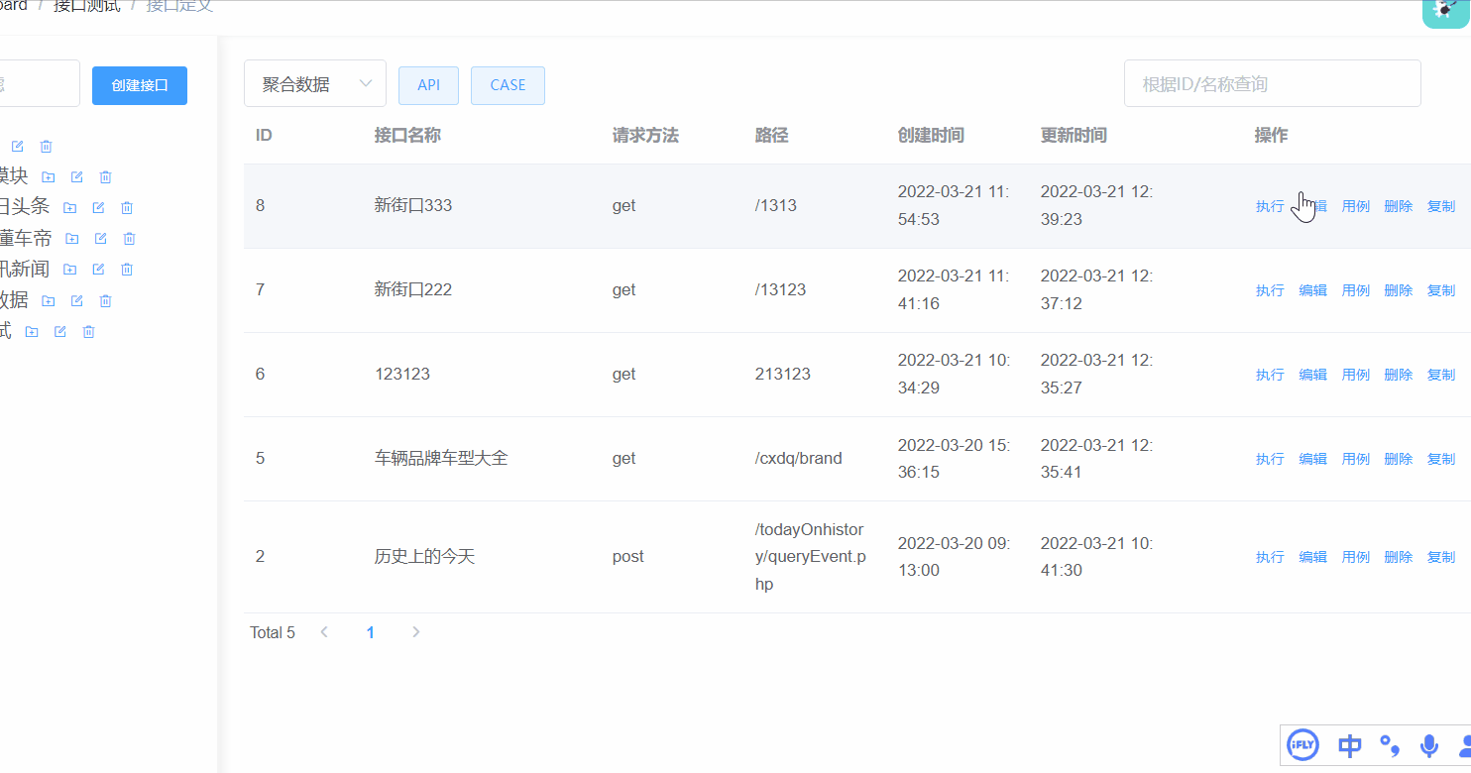Click edit icon beside 讯新闻 module

click(98, 270)
